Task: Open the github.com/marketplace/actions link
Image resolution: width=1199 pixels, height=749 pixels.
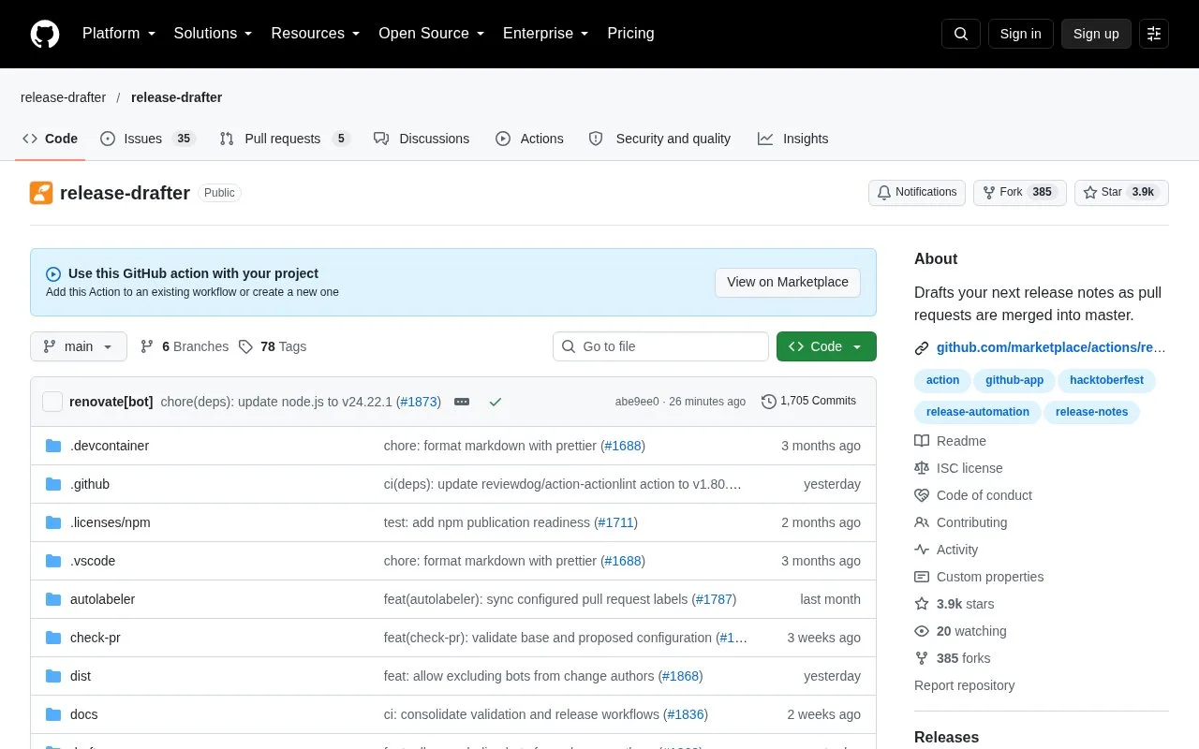Action: (1051, 347)
